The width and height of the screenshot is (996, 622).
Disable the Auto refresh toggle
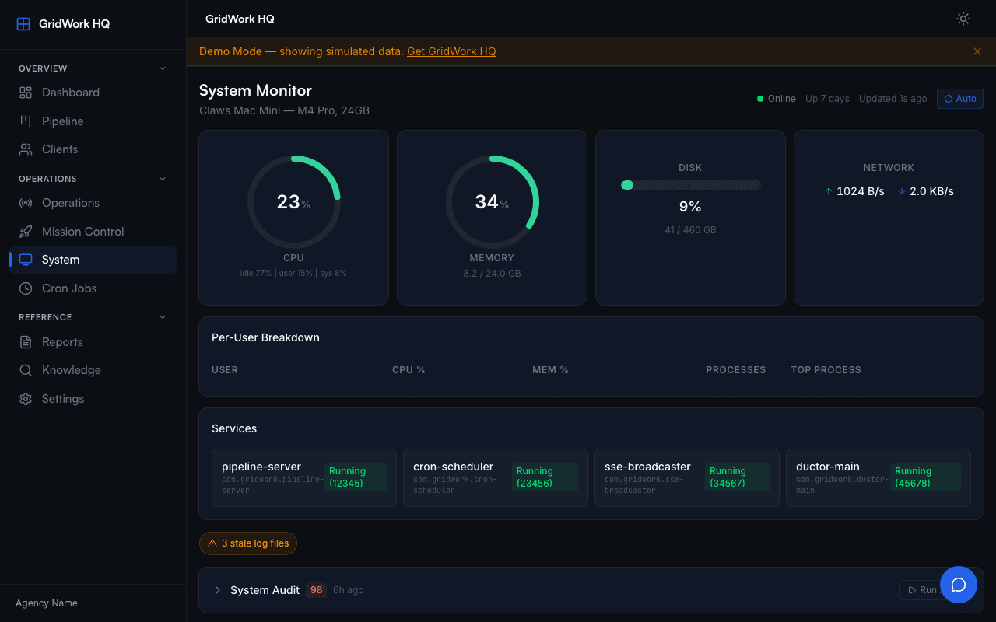click(x=959, y=98)
